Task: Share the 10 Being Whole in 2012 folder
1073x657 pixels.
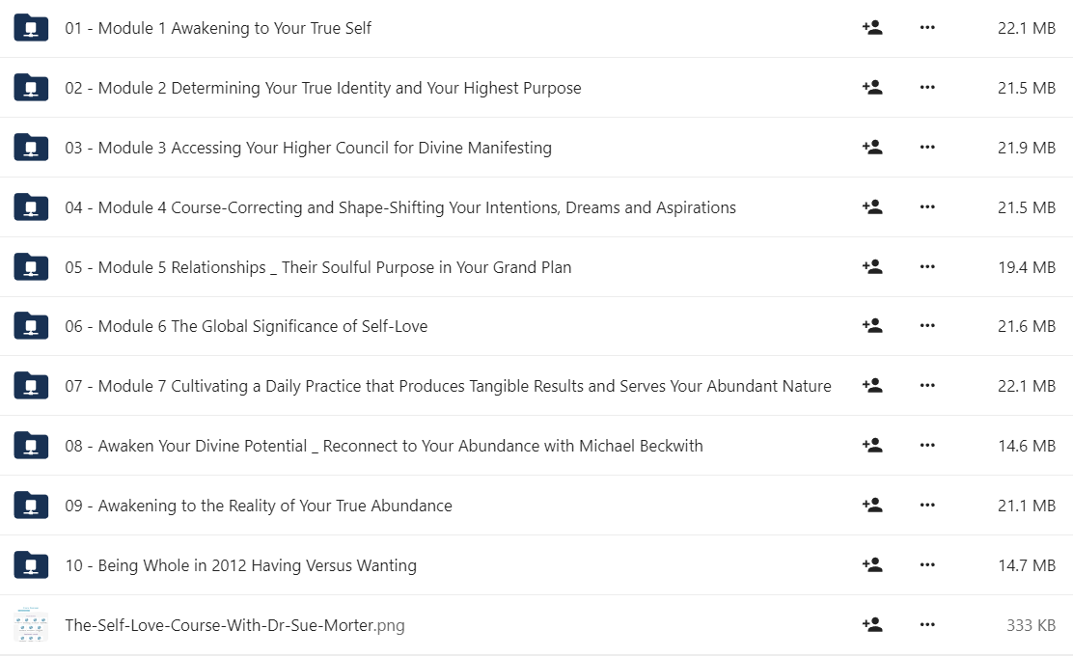Action: pos(872,564)
